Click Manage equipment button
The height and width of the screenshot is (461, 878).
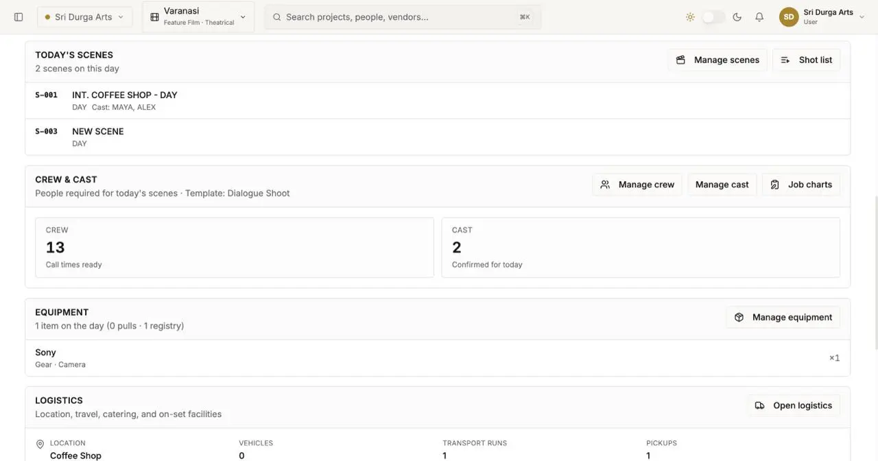pyautogui.click(x=783, y=317)
